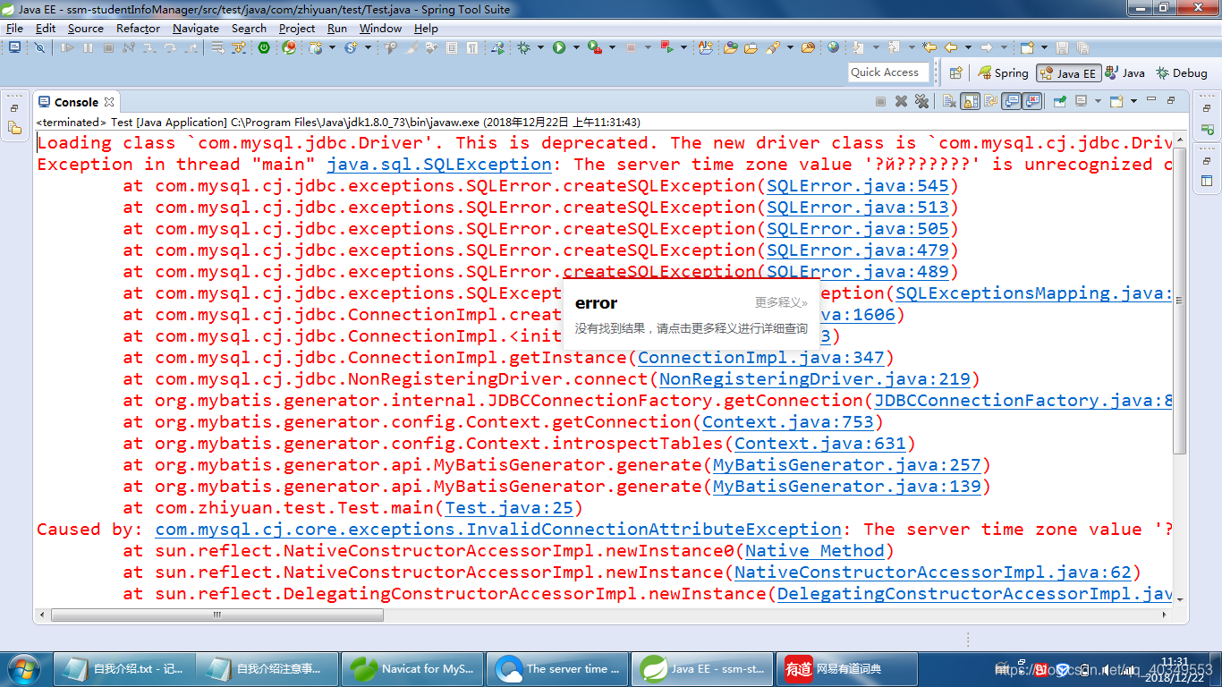Open the Project menu
The width and height of the screenshot is (1222, 687).
click(x=297, y=28)
